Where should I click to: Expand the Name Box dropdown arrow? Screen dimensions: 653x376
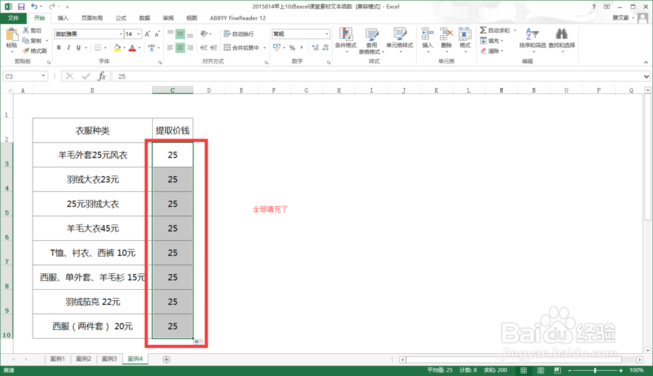coord(43,76)
